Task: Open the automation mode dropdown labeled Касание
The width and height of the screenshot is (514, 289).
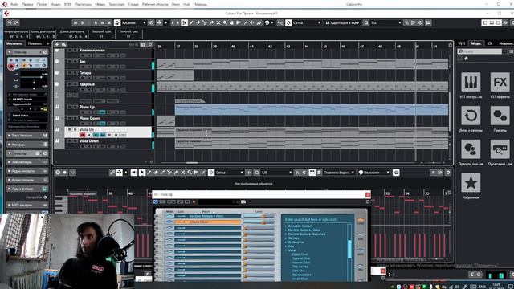Action: (x=134, y=22)
